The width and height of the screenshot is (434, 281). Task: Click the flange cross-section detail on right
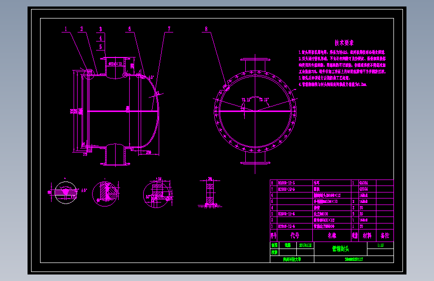point(210,193)
